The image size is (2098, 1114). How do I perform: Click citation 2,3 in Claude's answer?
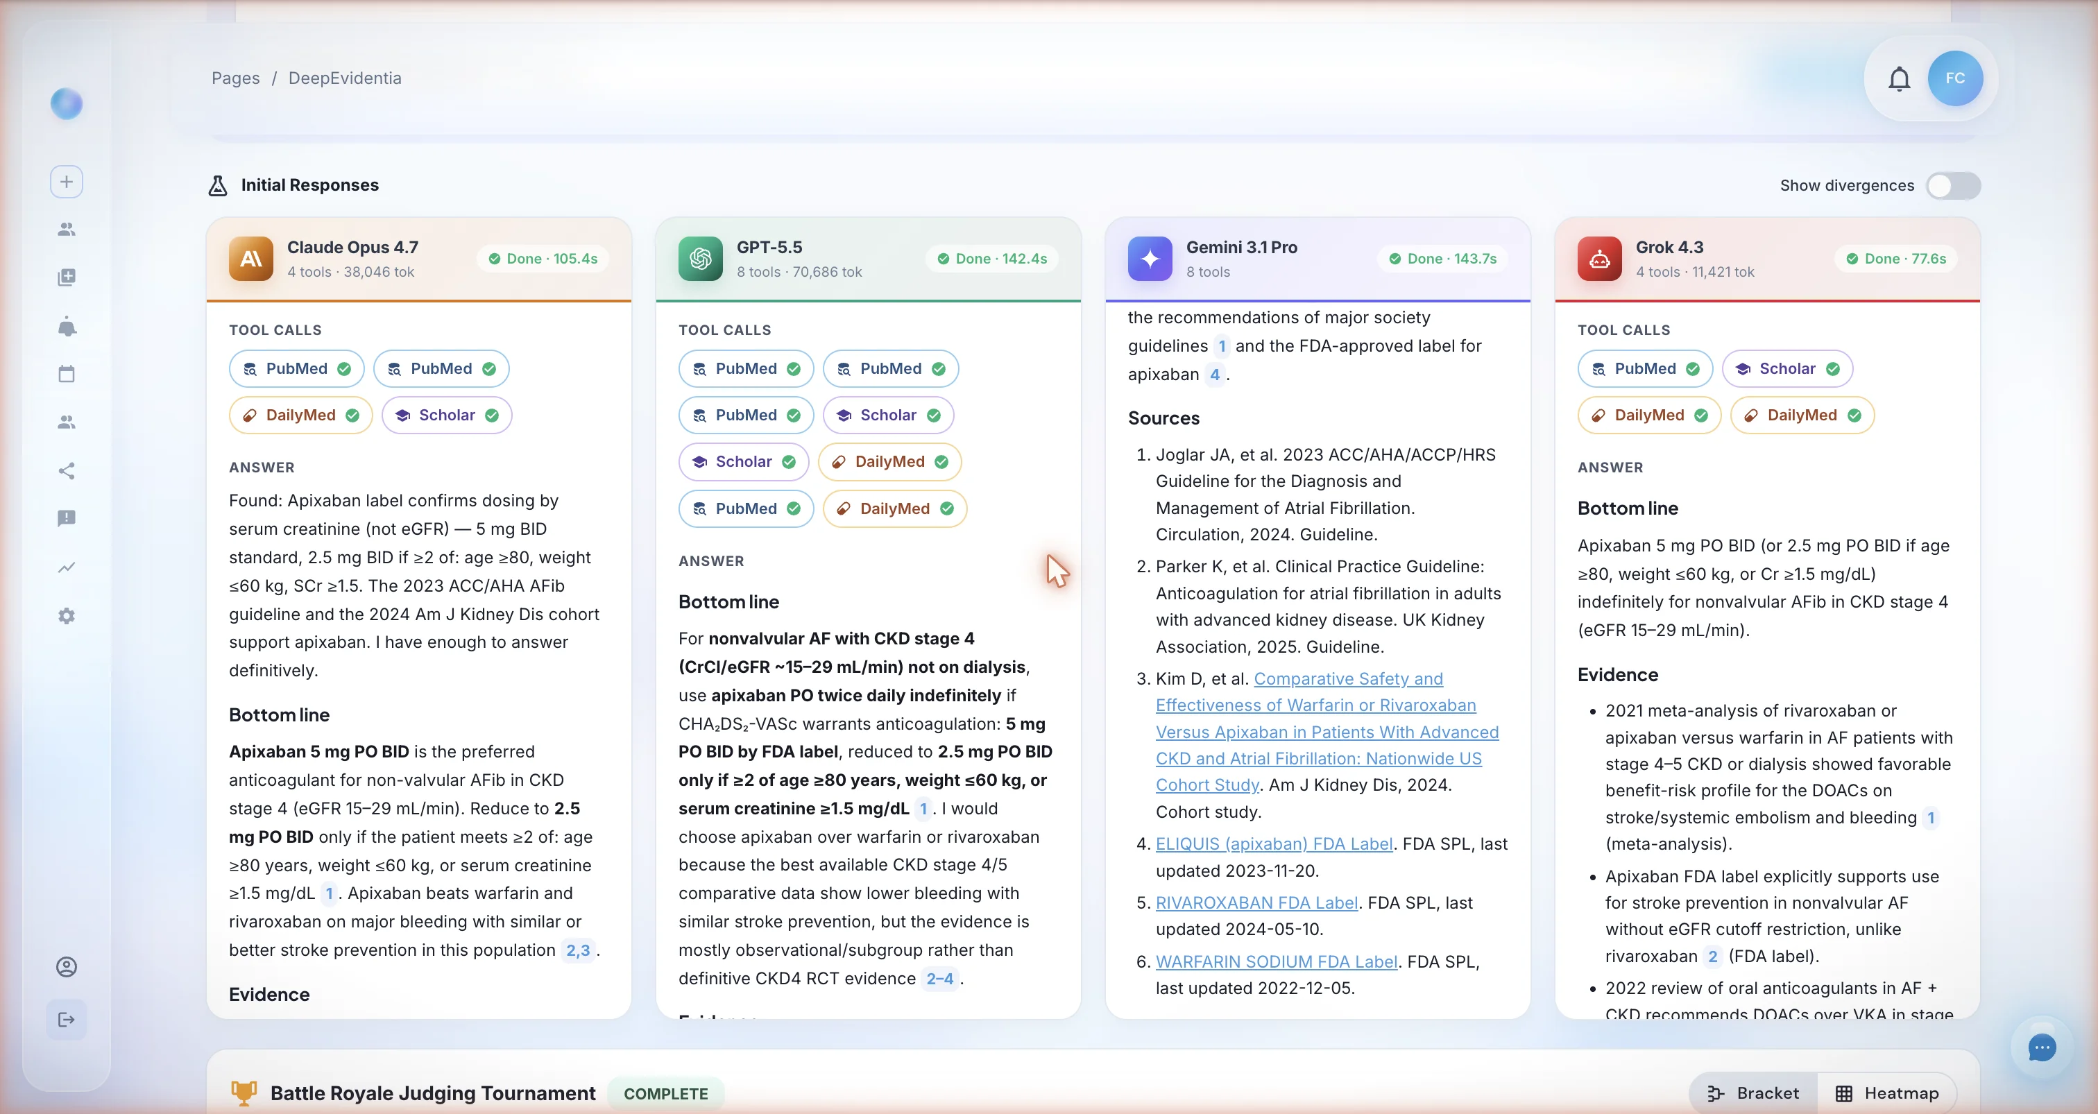(577, 950)
